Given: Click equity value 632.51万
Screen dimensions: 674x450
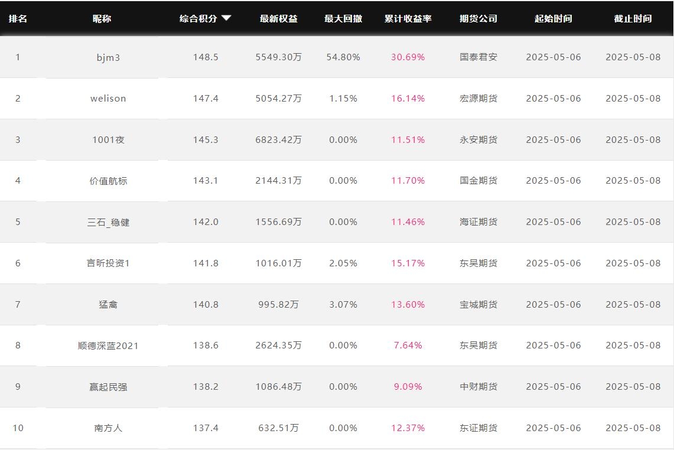Looking at the screenshot, I should click(x=279, y=428).
